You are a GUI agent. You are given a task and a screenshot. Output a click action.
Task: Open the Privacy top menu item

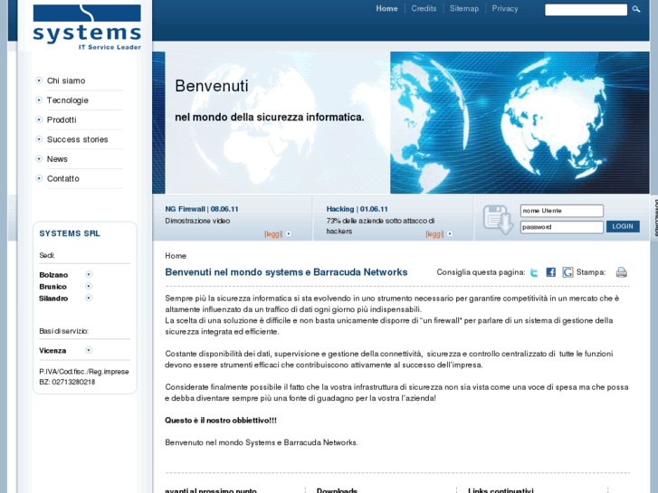point(505,8)
